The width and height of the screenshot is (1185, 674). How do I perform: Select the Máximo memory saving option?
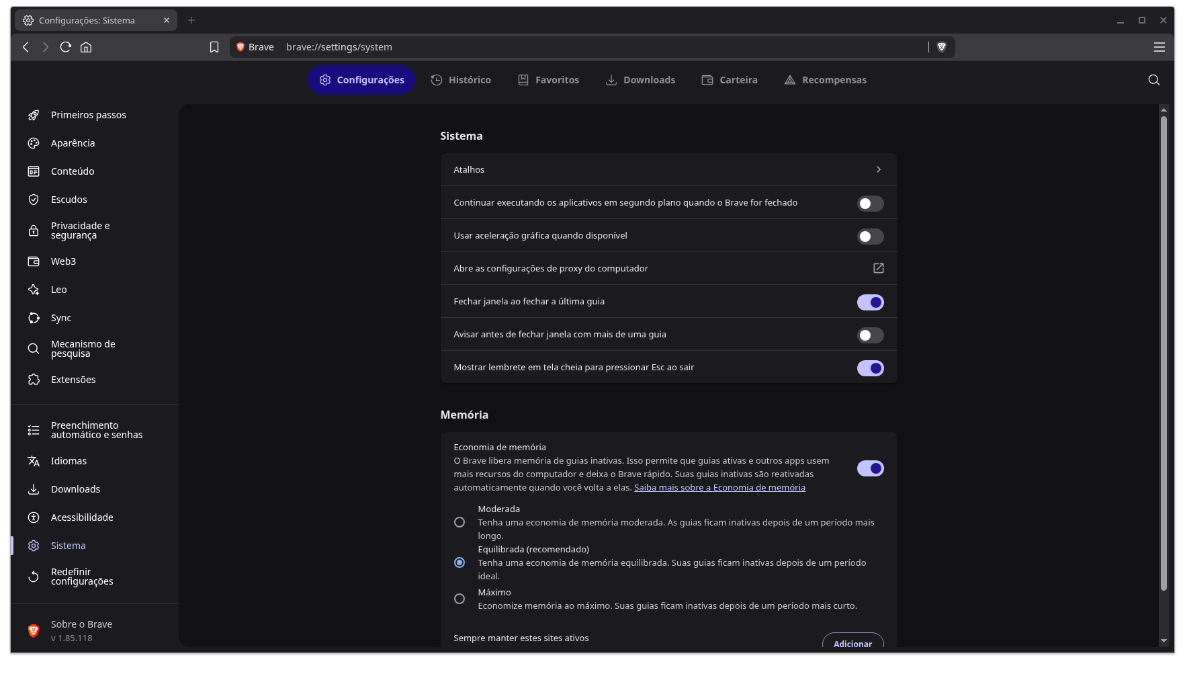pyautogui.click(x=459, y=599)
